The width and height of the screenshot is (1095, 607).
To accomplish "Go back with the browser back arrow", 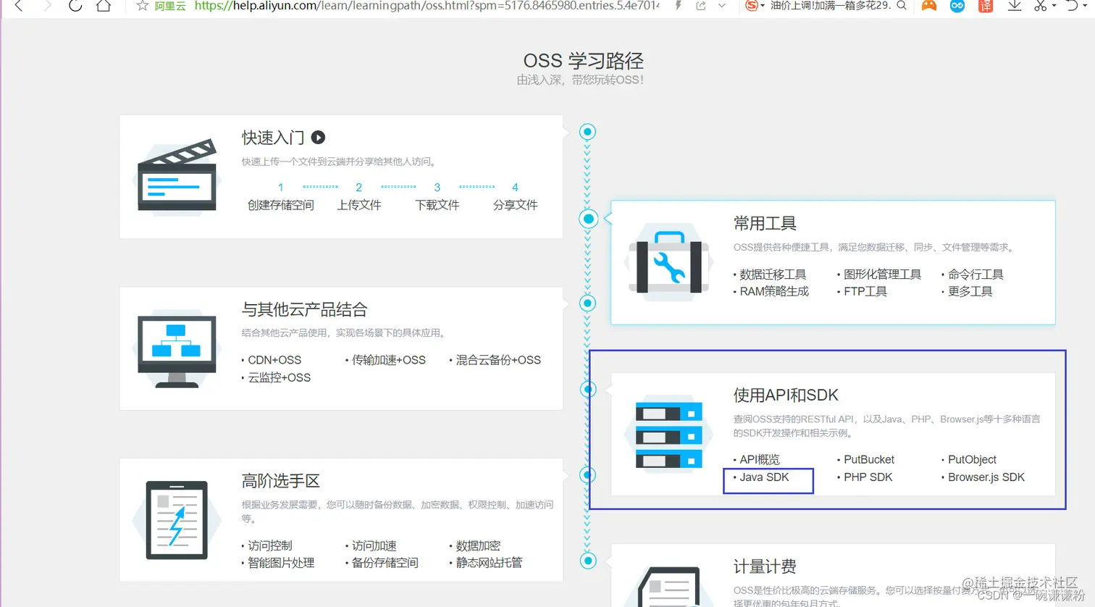I will [x=20, y=6].
